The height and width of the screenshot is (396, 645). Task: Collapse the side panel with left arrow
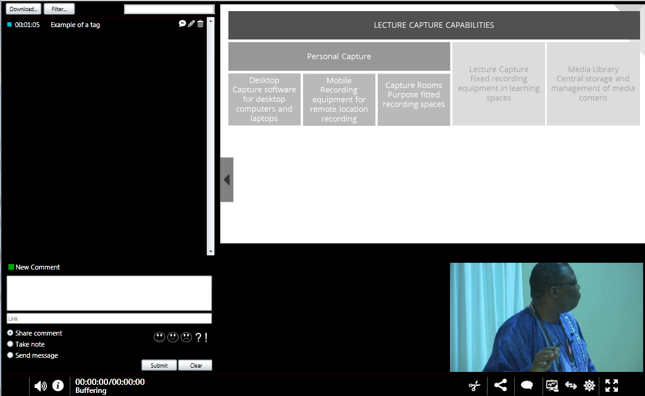(227, 179)
